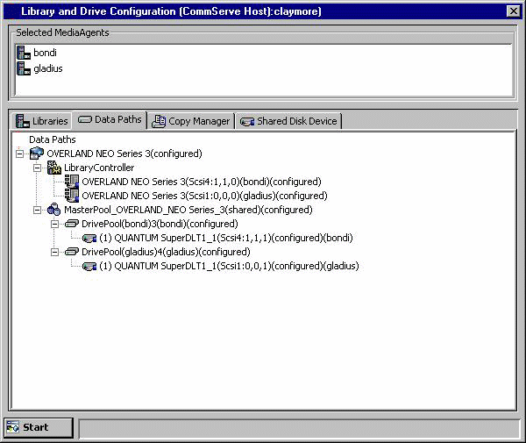
Task: Click the DrivePool(gladius)4 drive icon
Action: (72, 252)
